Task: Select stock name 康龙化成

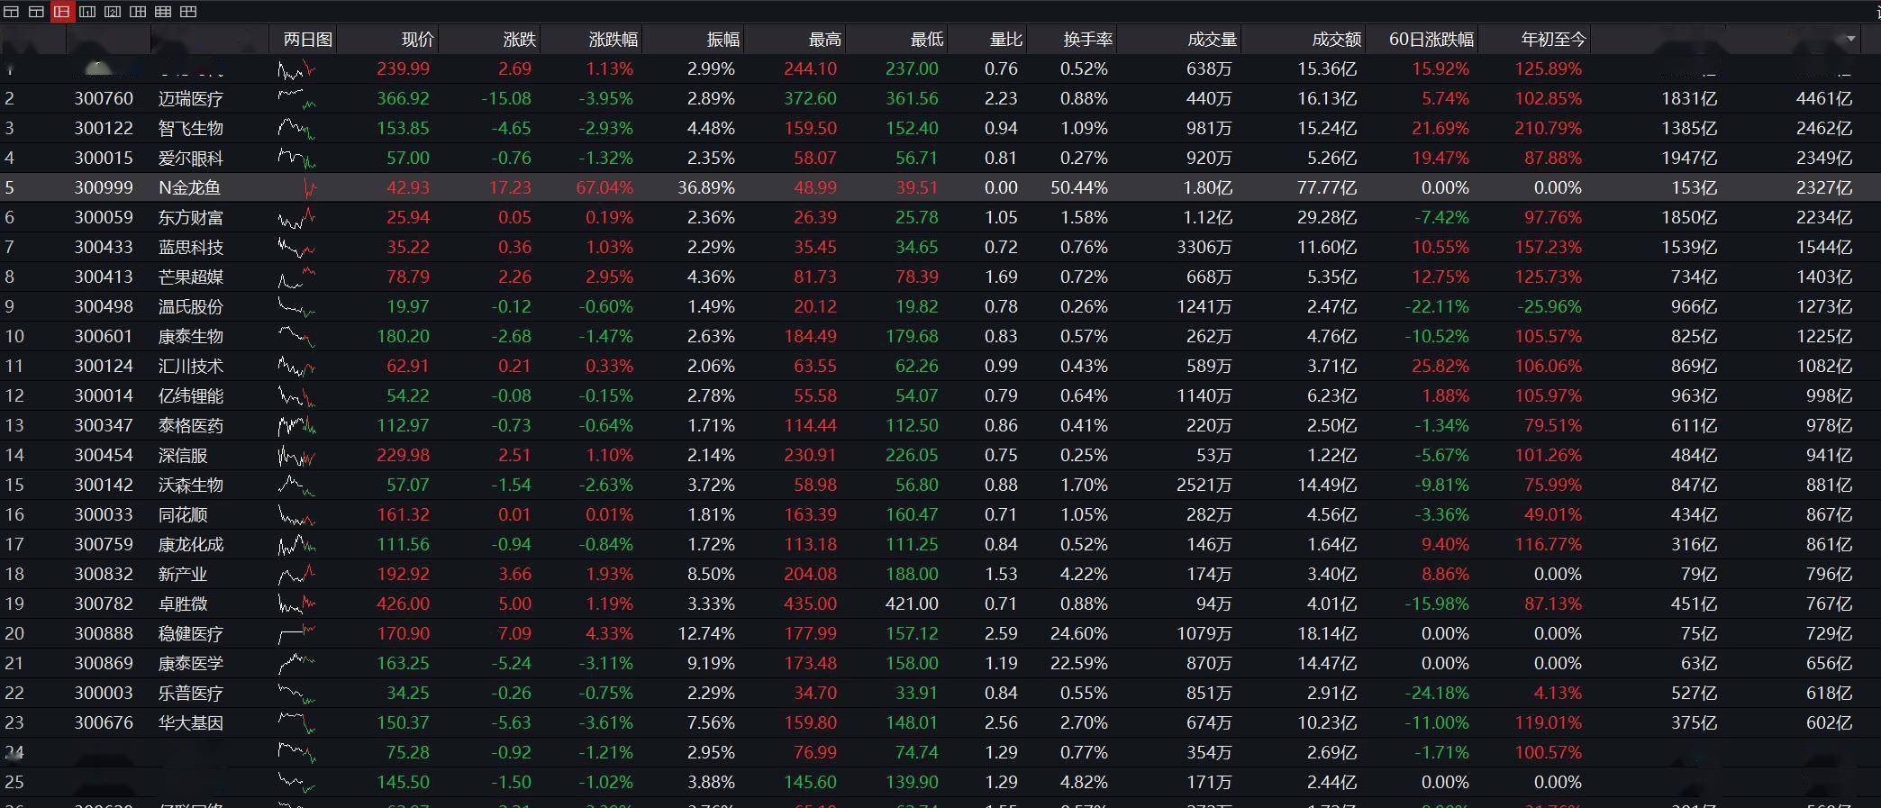Action: 191,545
